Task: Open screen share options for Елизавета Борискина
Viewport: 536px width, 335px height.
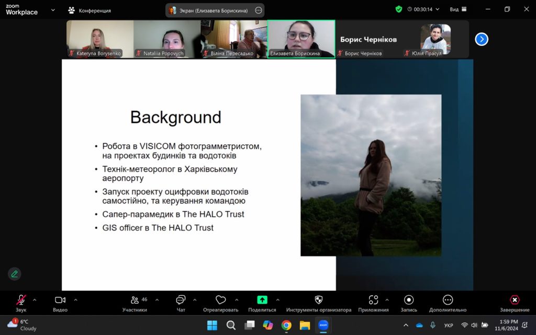Action: (x=259, y=10)
